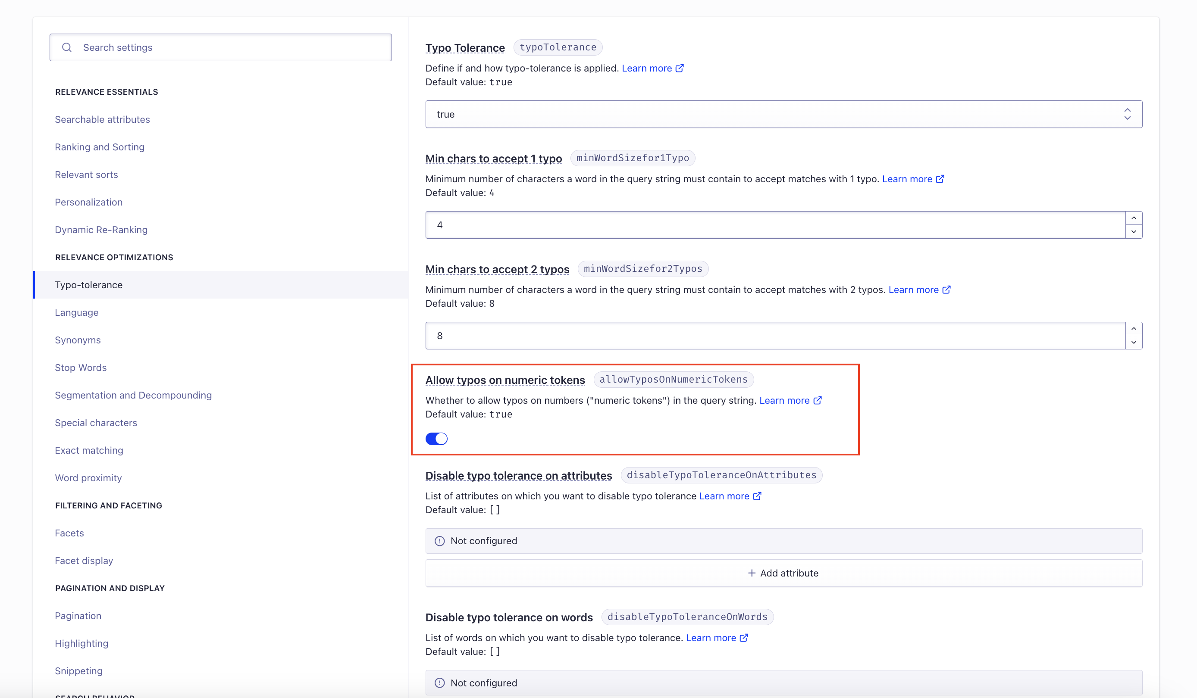The image size is (1197, 698).
Task: Click Min chars to accept 1 typo heading
Action: coord(494,159)
